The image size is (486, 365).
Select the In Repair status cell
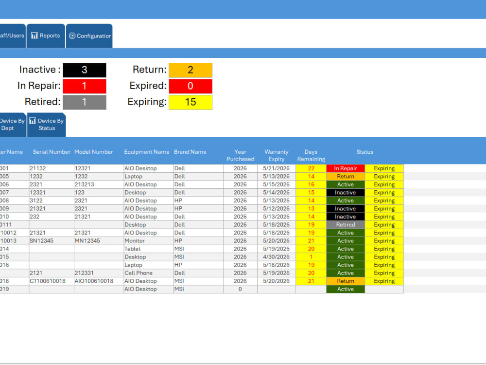346,168
